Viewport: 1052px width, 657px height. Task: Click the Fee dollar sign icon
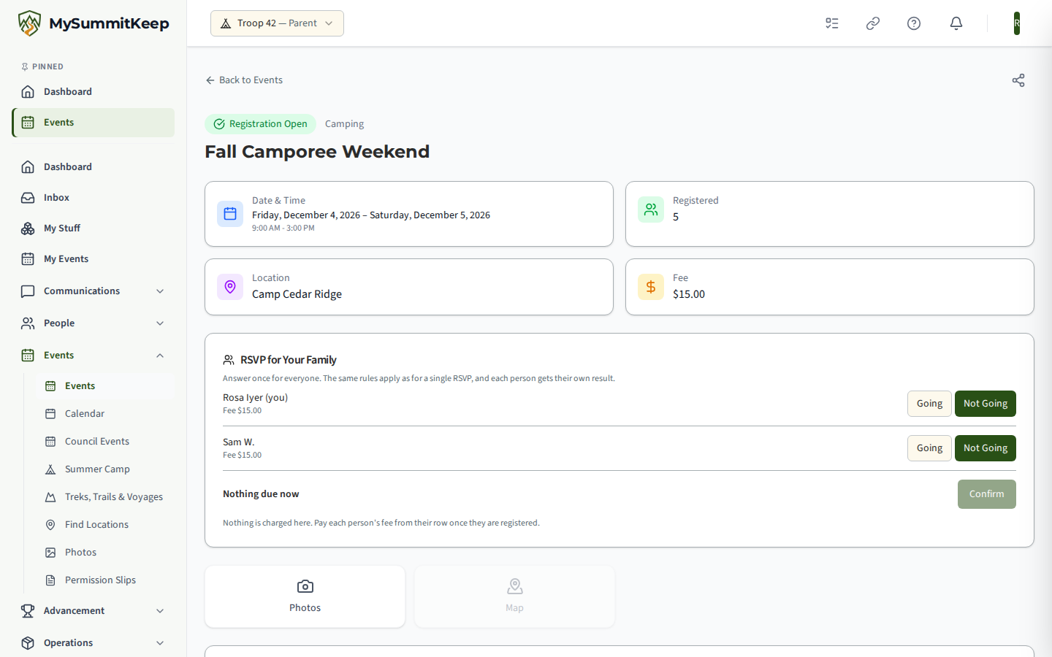651,287
